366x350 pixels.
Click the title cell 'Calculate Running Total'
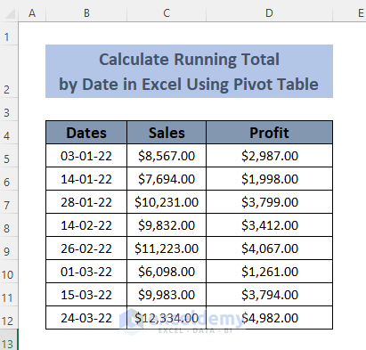click(189, 71)
